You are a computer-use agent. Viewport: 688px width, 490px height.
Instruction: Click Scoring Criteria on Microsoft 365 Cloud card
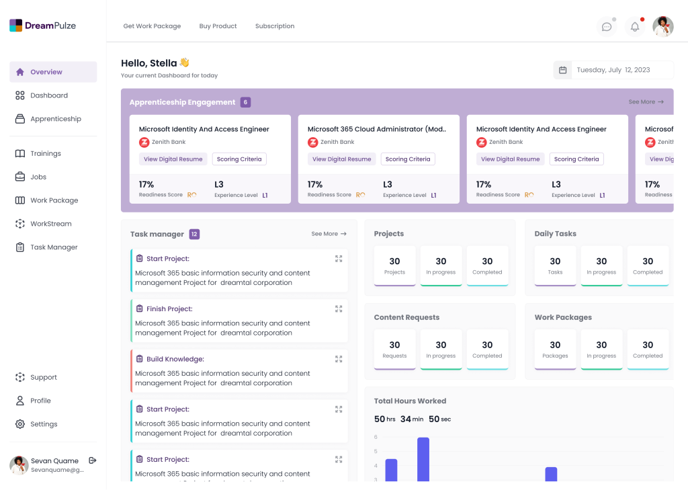408,159
